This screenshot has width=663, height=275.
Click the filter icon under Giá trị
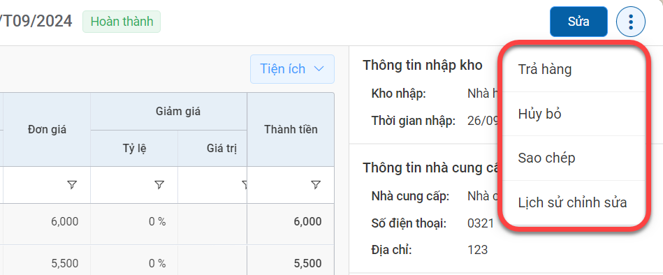click(x=245, y=184)
